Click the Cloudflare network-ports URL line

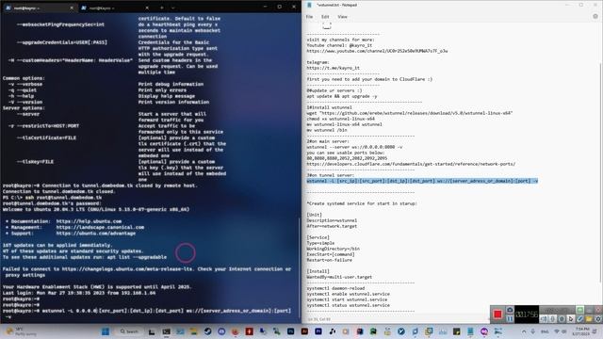(411, 164)
